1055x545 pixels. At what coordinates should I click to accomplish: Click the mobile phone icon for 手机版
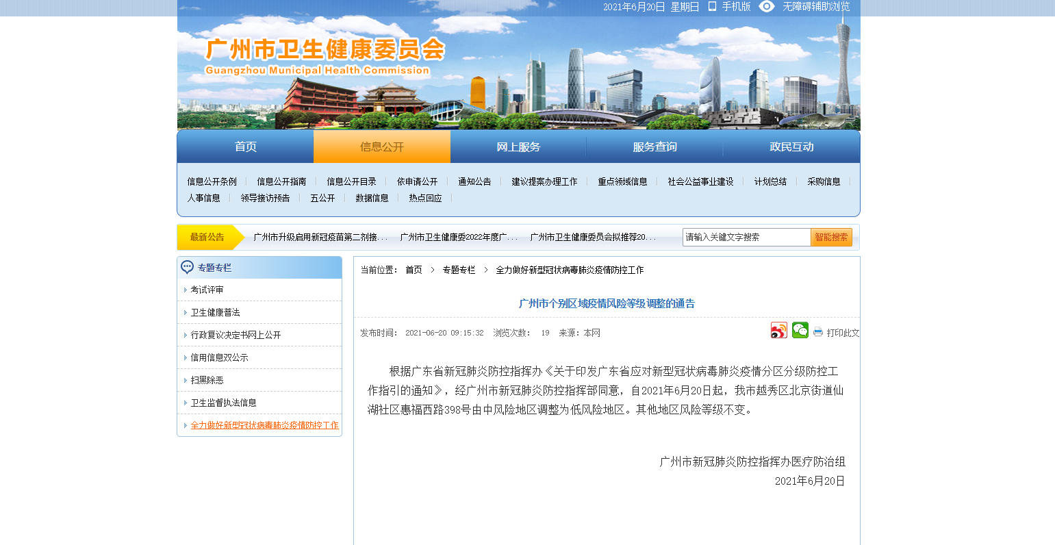[x=712, y=7]
